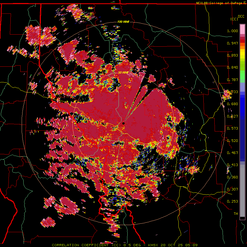Viewport: 247px width, 247px height.
Task: Click the 0.413 color scale value
Action: point(232,165)
